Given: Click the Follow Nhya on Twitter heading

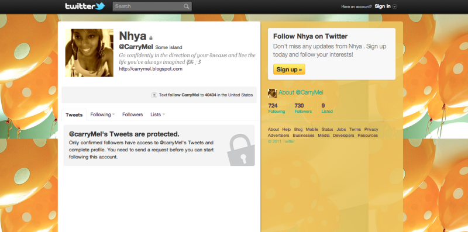Looking at the screenshot, I should [311, 36].
